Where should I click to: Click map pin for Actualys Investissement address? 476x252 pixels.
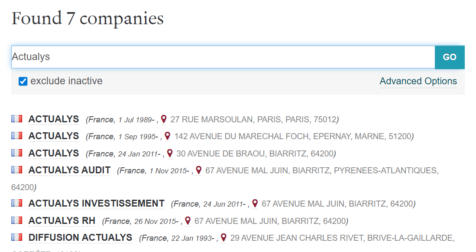pos(255,203)
